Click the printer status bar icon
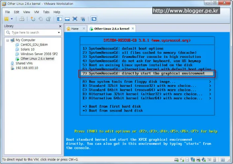 (198, 160)
